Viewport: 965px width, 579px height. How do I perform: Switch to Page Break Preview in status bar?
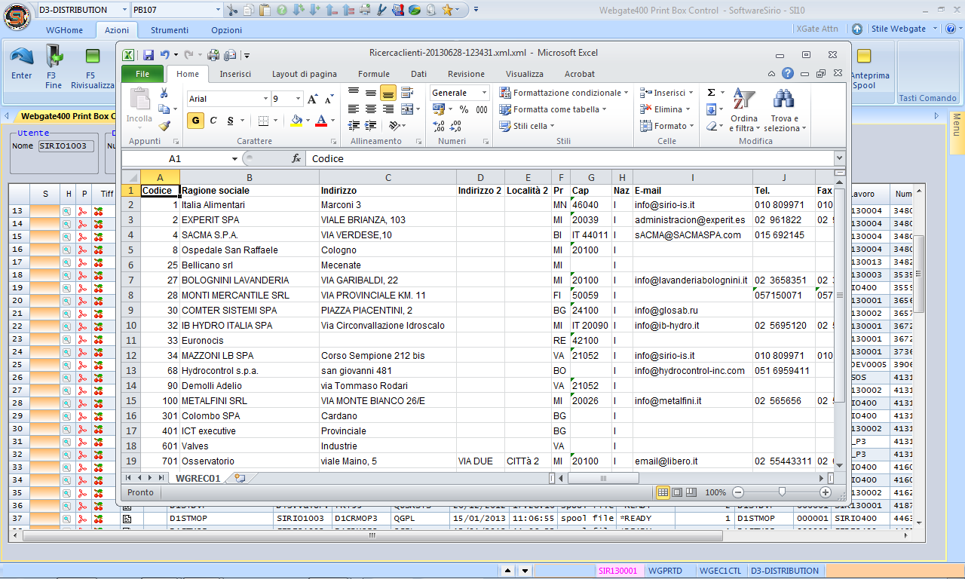pos(691,492)
